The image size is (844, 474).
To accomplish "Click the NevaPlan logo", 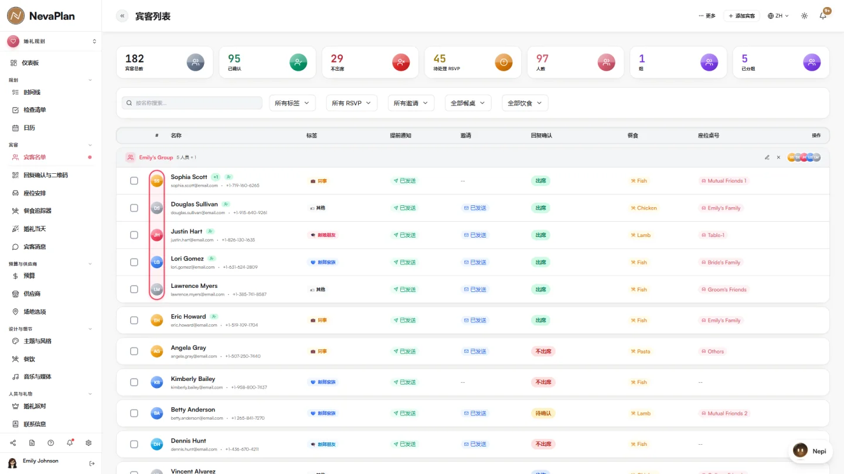I will [x=41, y=16].
